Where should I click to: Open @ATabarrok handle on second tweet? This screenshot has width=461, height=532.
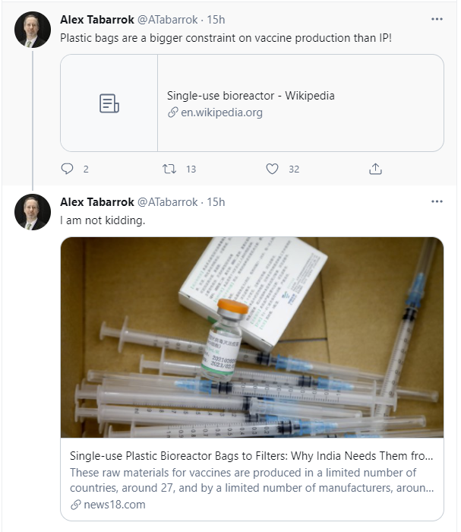point(167,202)
